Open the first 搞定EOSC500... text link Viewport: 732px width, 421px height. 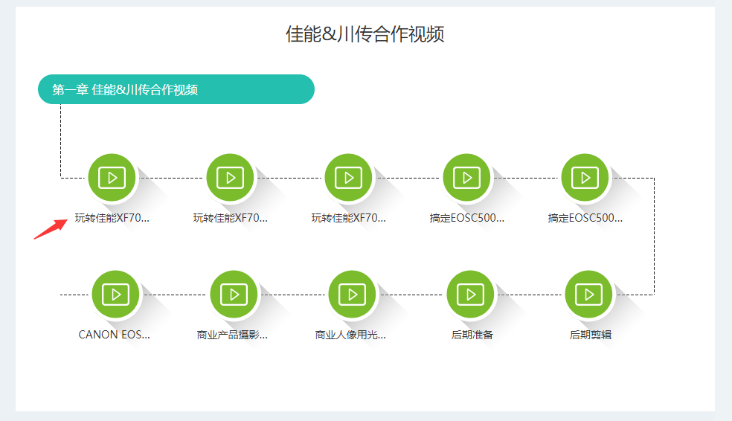pyautogui.click(x=467, y=218)
